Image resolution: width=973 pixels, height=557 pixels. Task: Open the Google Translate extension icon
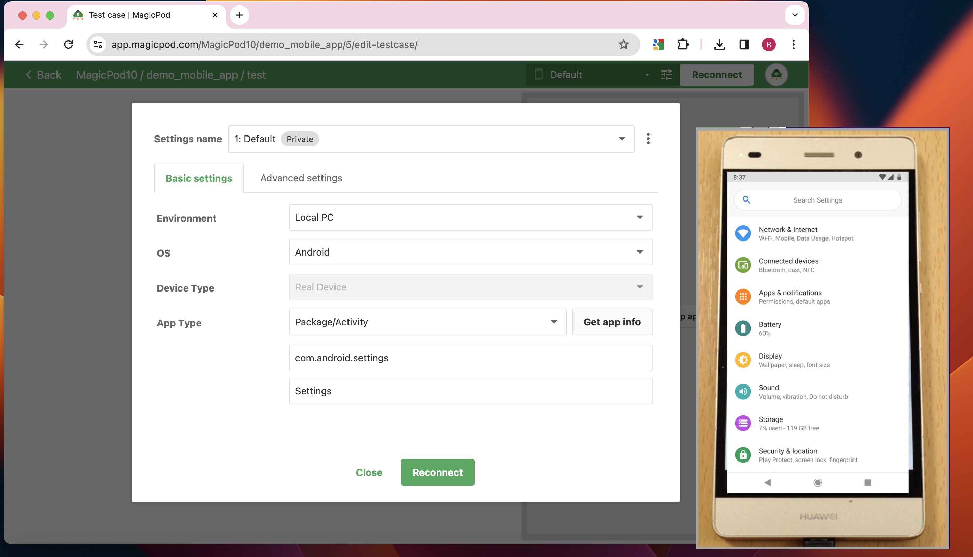click(658, 45)
